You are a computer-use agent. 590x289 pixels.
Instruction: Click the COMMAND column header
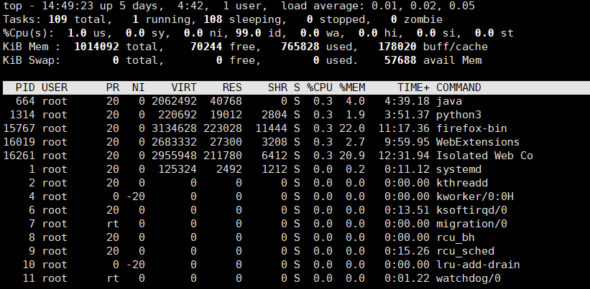458,87
